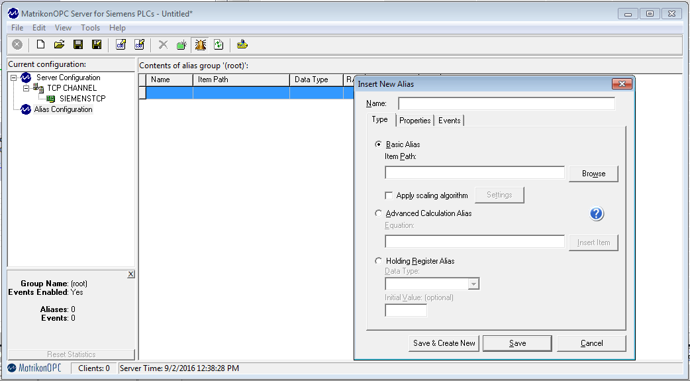Switch to the Events tab
The image size is (690, 381).
coord(449,121)
